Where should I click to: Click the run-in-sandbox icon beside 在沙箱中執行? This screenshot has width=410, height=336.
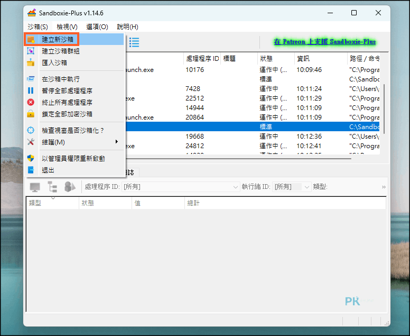31,79
